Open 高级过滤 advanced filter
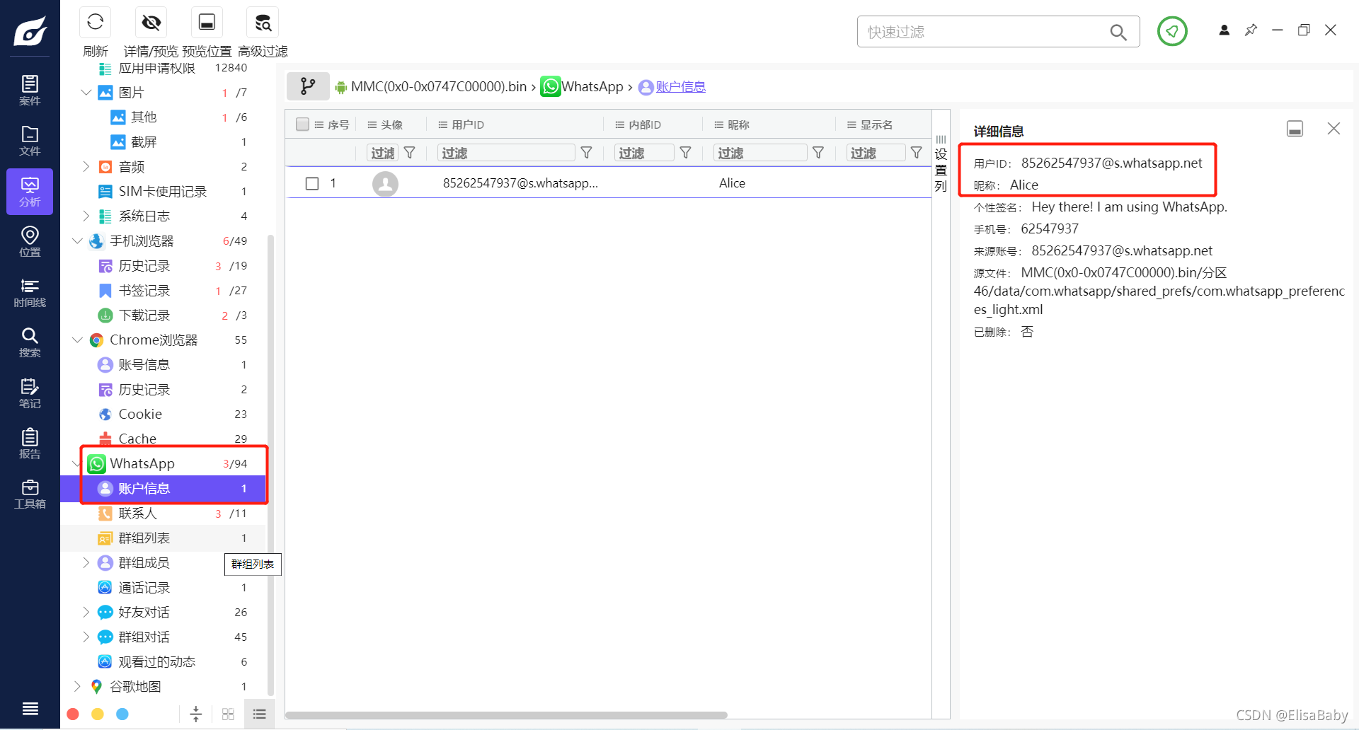Screen dimensions: 1359x730 click(263, 22)
